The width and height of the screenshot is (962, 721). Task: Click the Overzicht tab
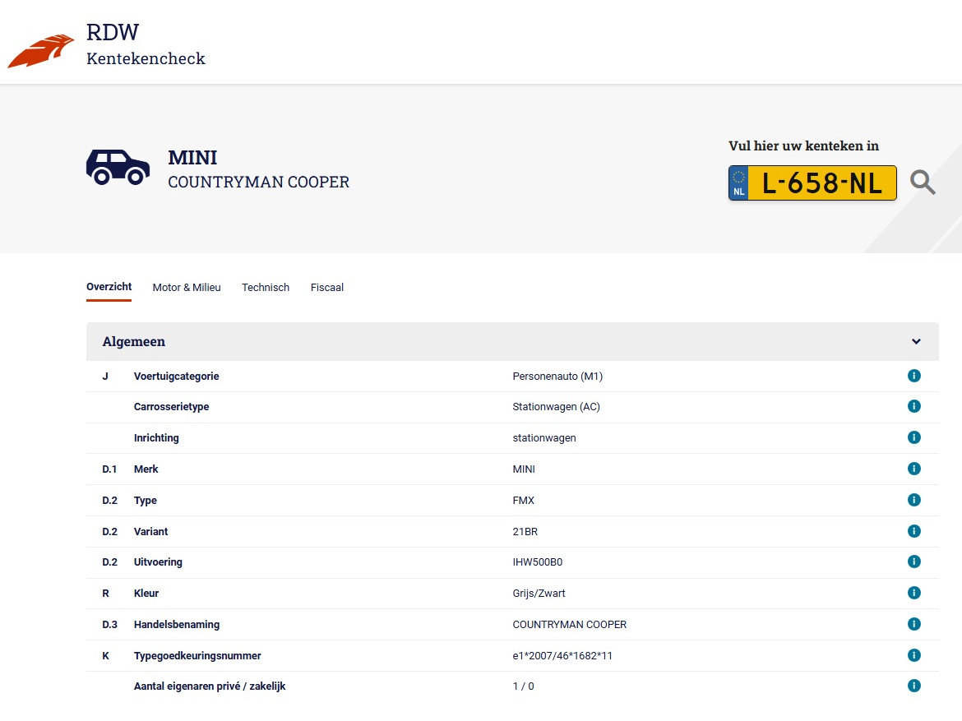pos(109,287)
